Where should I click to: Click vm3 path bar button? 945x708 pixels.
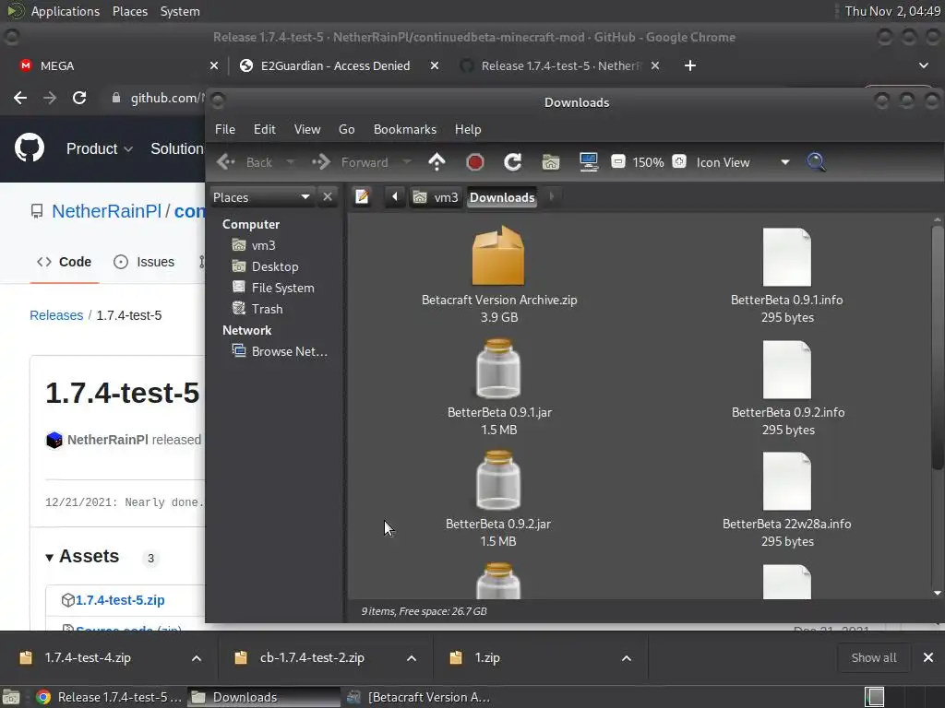(x=436, y=197)
